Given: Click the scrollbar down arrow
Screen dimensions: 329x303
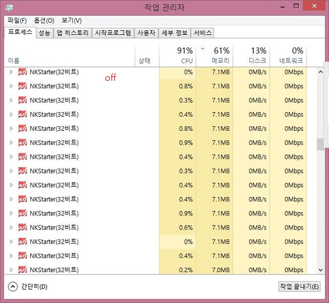Looking at the screenshot, I should [x=321, y=270].
